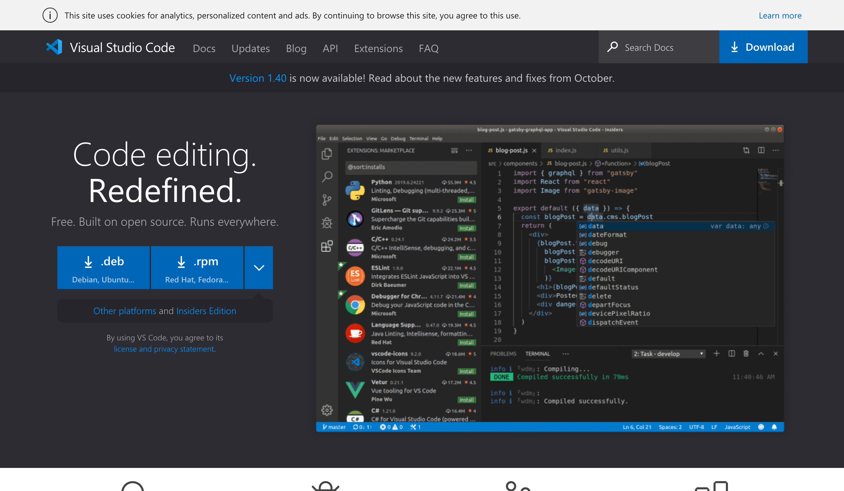Click the cookie notice info icon
The image size is (844, 491).
(x=50, y=15)
